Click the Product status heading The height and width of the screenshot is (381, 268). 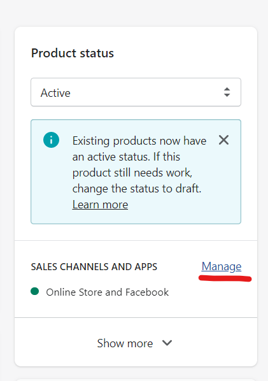pyautogui.click(x=73, y=53)
